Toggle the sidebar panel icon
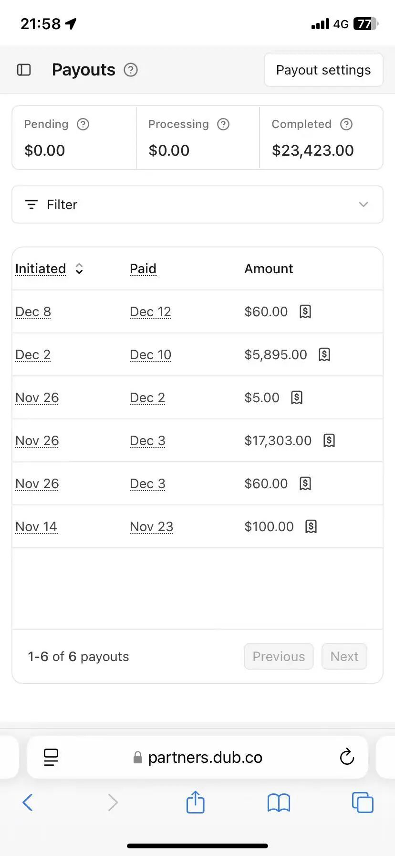The width and height of the screenshot is (395, 856). (x=24, y=70)
